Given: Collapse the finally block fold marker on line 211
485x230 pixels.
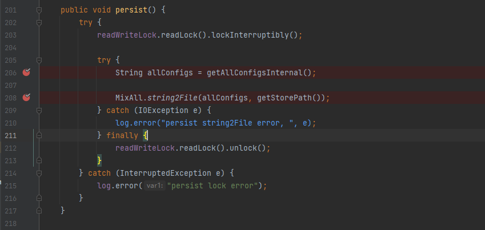Looking at the screenshot, I should 39,135.
